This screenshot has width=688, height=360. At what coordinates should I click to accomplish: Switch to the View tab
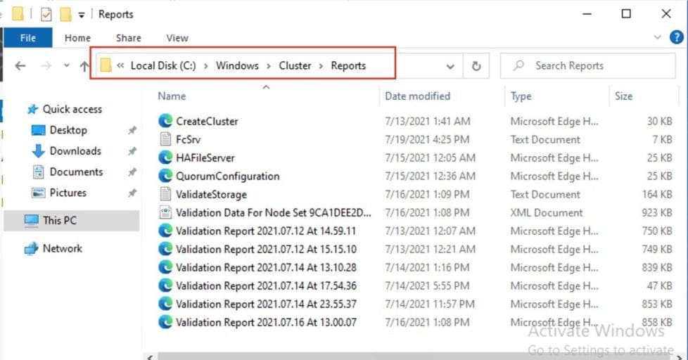[177, 38]
